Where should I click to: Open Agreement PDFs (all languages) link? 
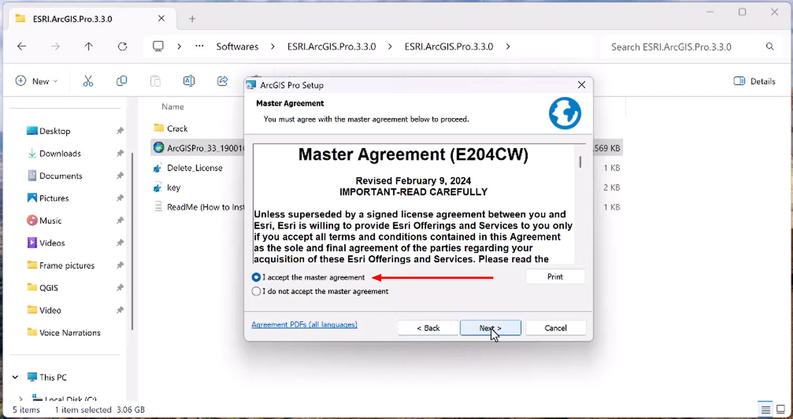[304, 324]
